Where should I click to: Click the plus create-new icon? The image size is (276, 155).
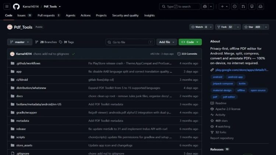click(x=222, y=7)
